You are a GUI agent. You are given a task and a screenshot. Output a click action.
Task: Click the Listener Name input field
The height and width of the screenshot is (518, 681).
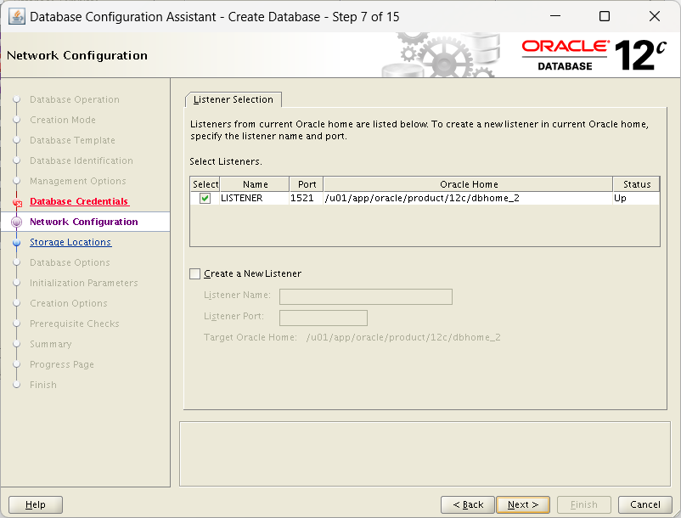click(x=366, y=296)
